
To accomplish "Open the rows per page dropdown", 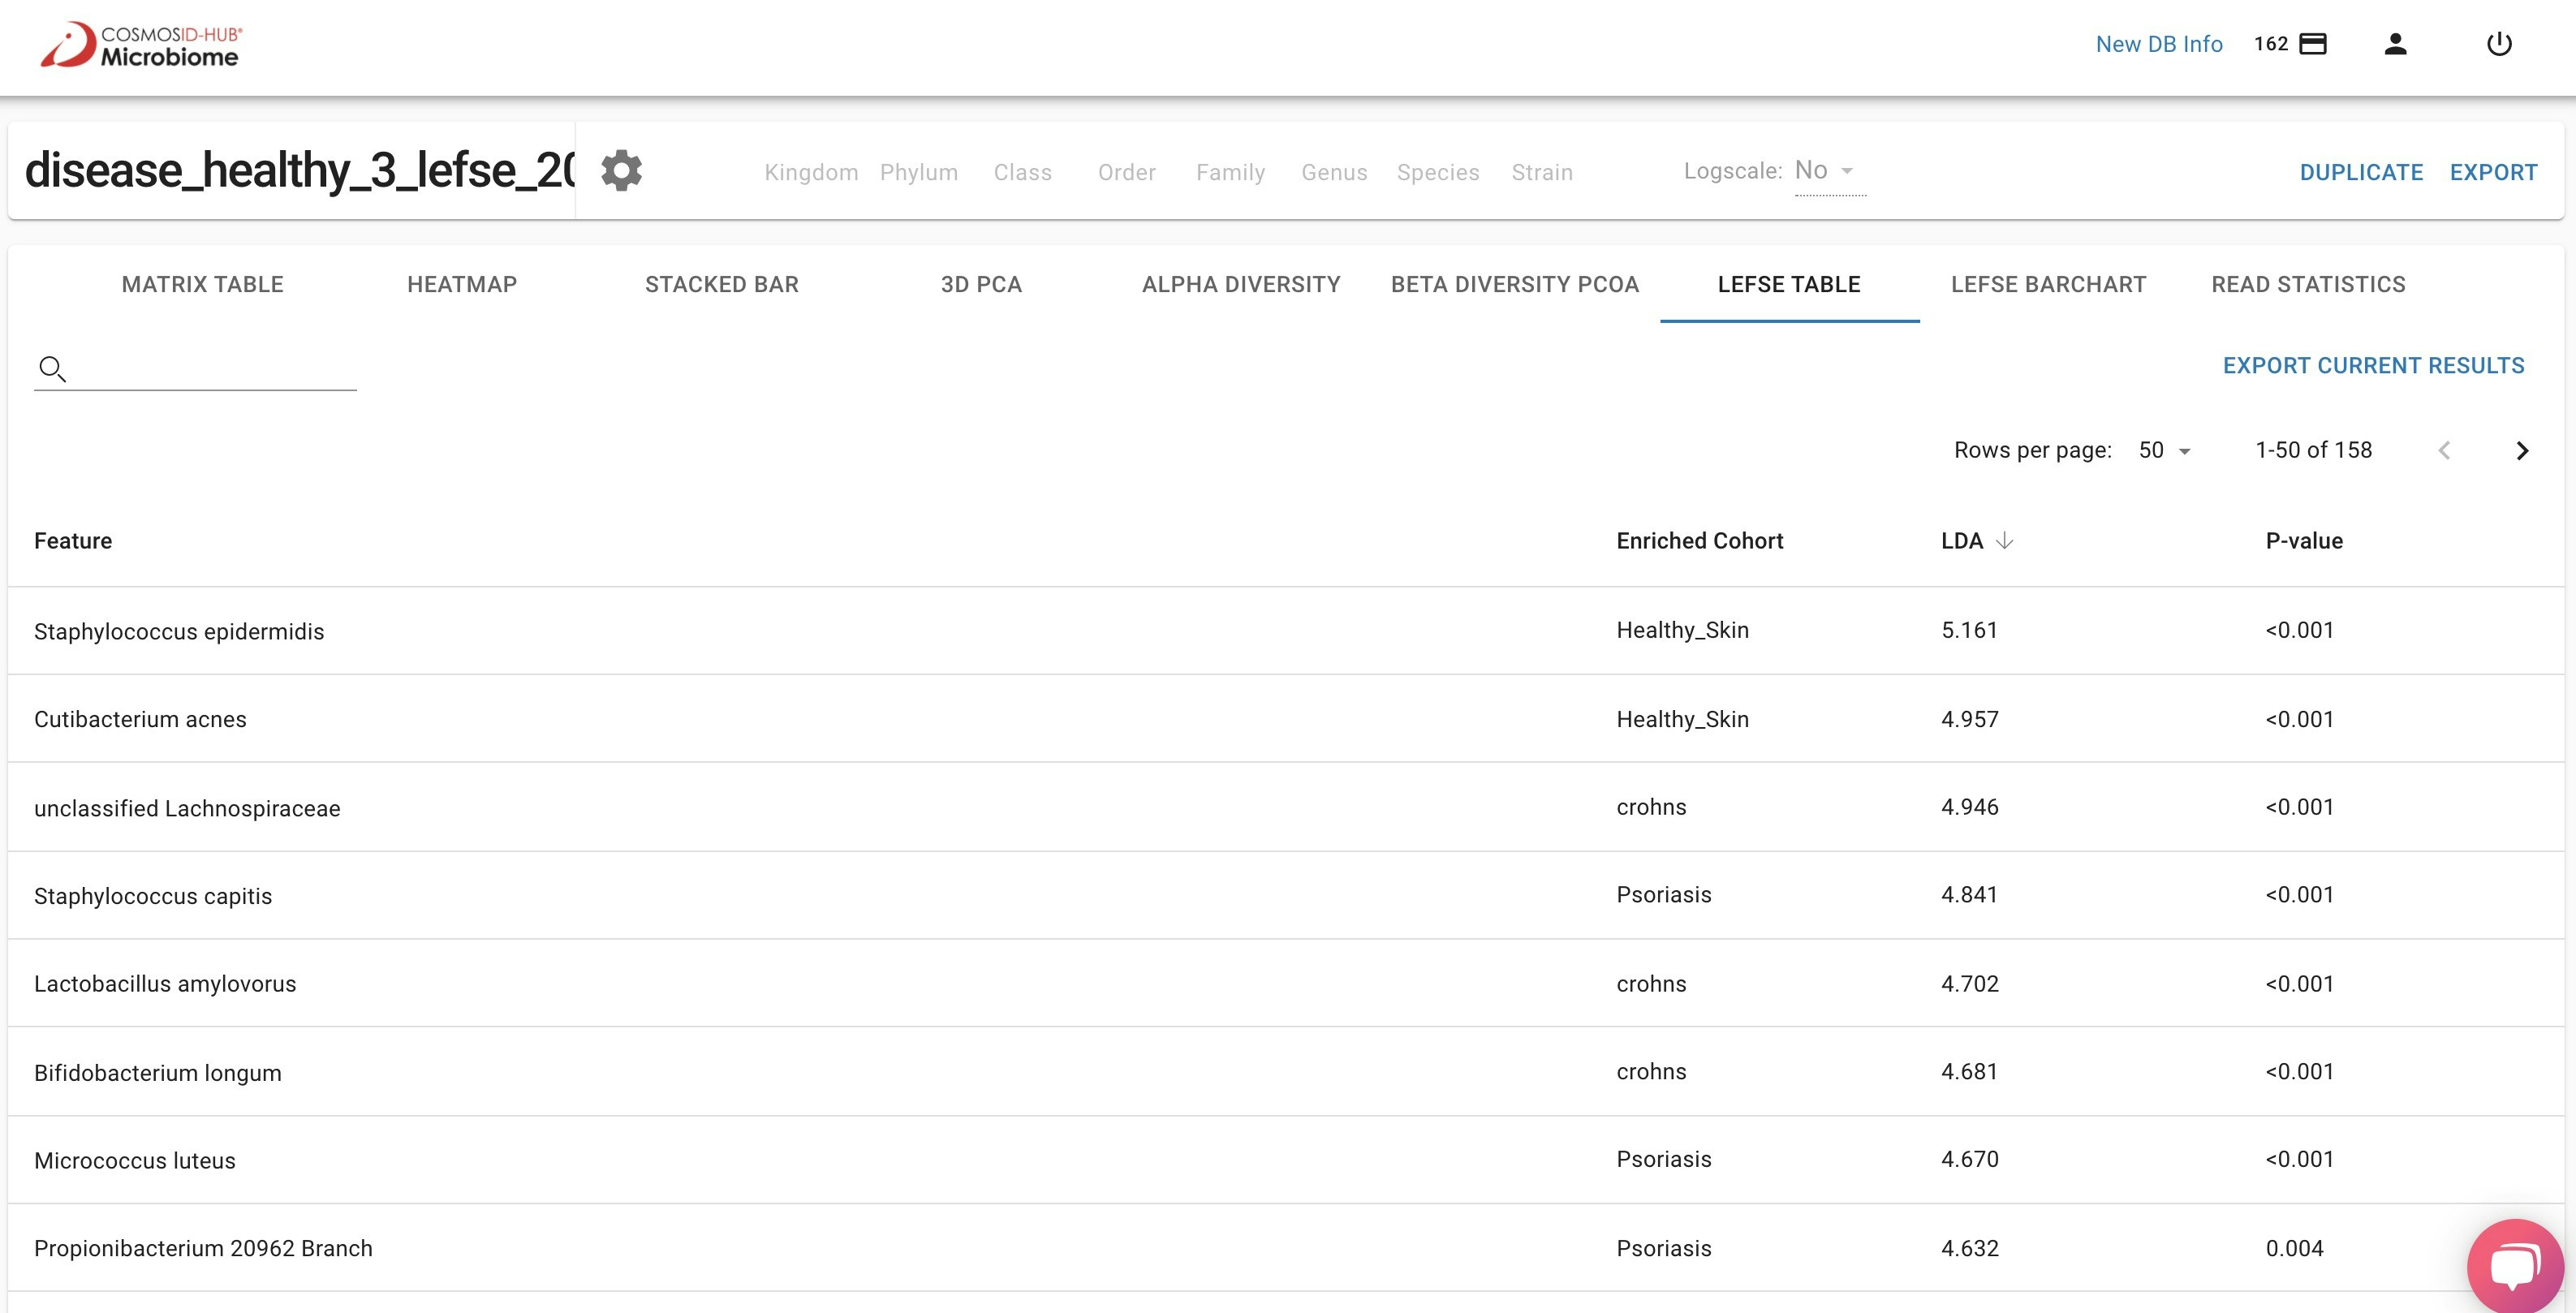I will tap(2164, 451).
